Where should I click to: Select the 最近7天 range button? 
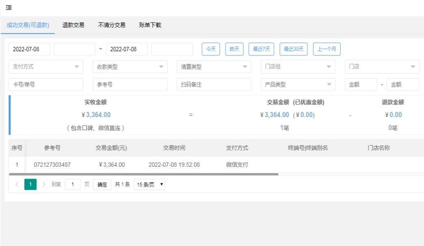[x=261, y=49]
